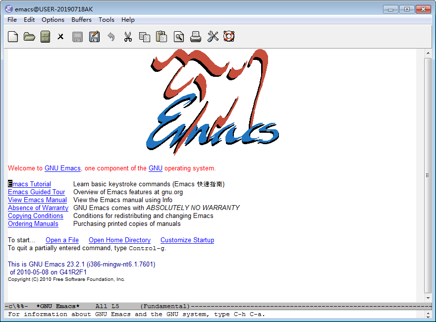Click the Emacs logo image
The height and width of the screenshot is (322, 436).
(x=213, y=102)
